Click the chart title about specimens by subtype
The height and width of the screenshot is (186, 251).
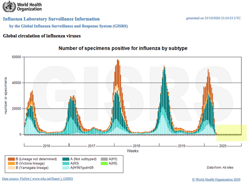point(123,48)
